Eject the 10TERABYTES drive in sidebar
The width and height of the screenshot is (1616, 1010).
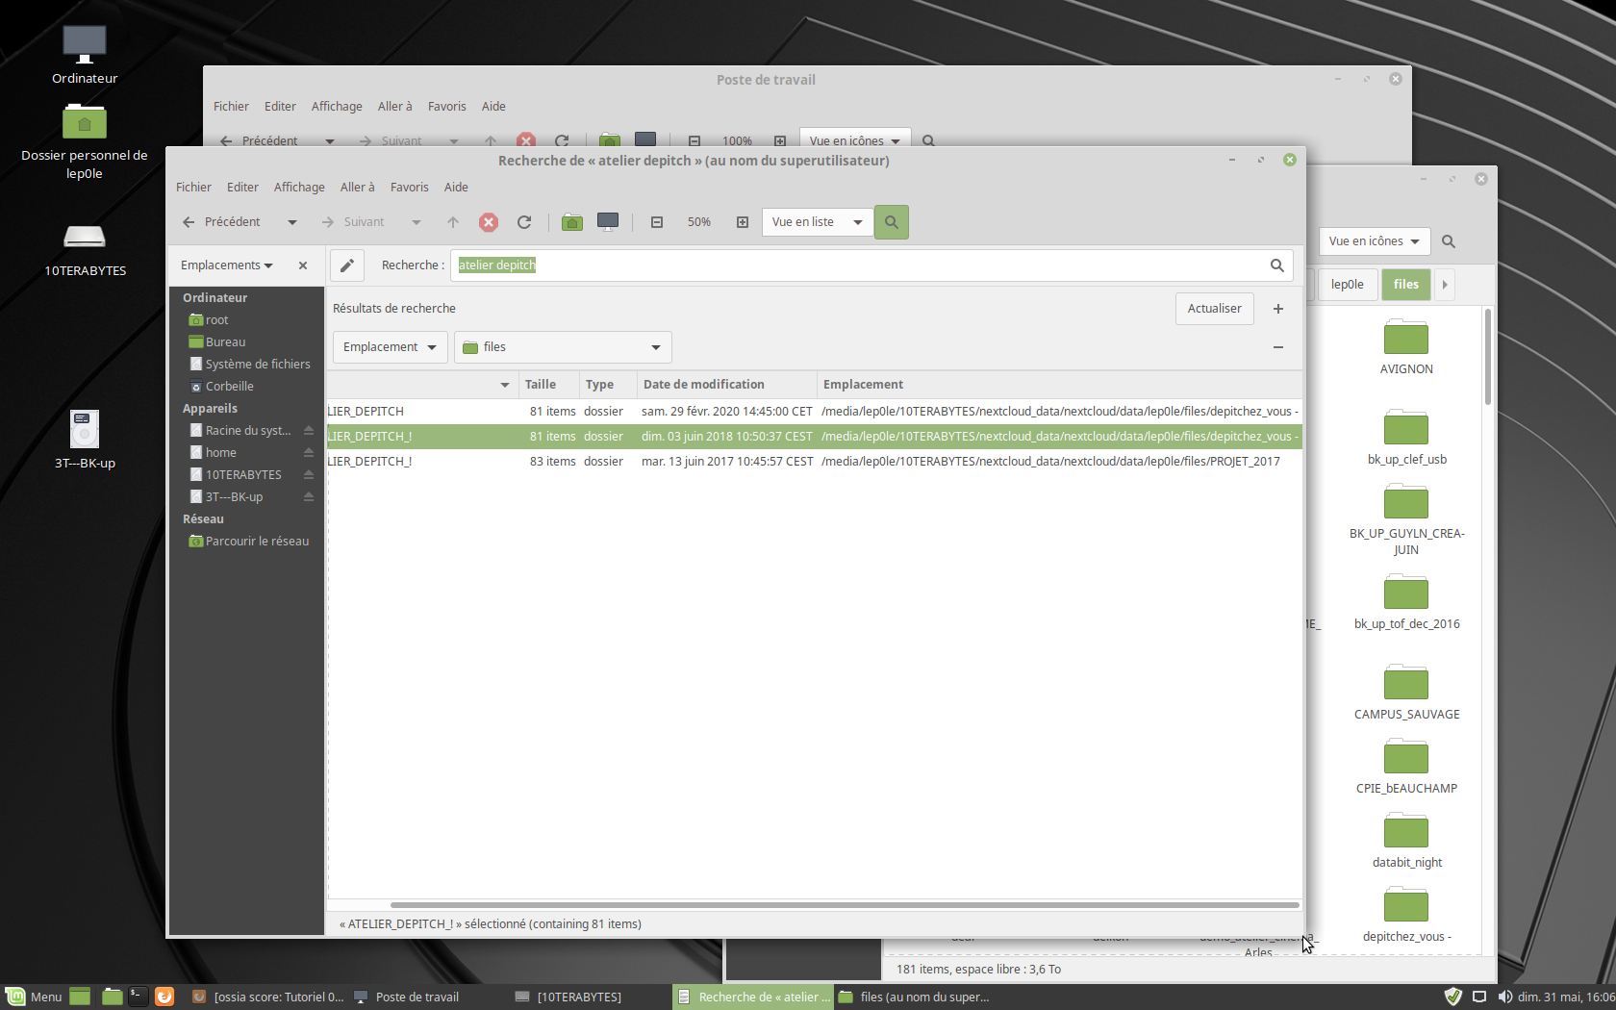309,475
